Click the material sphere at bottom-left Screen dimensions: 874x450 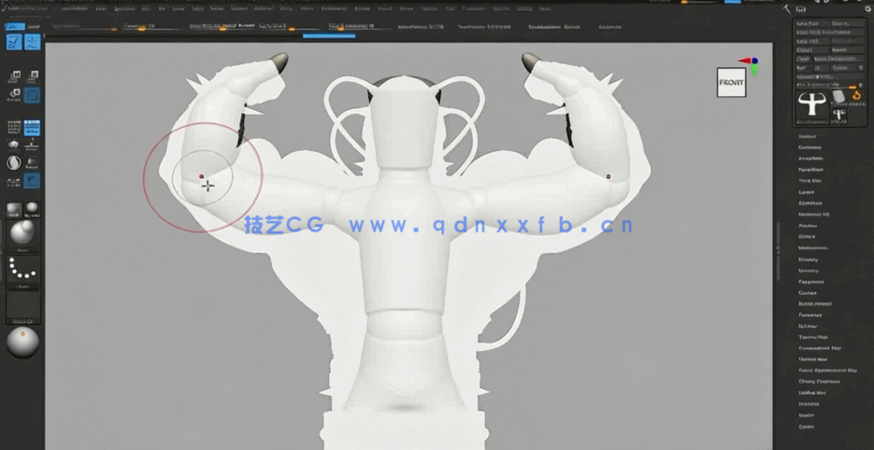tap(23, 342)
